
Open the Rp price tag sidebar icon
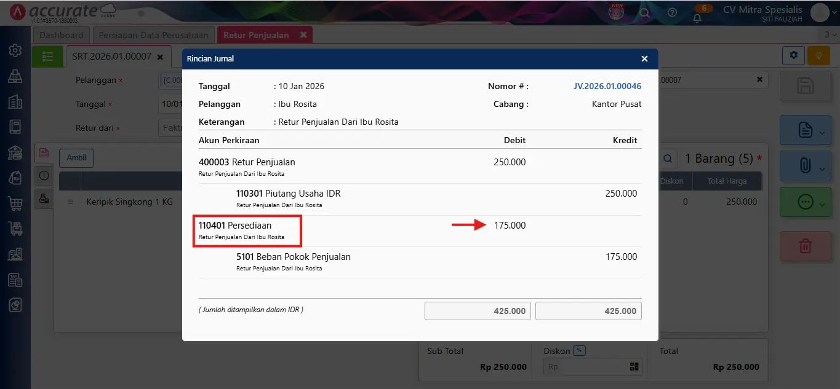[x=15, y=178]
